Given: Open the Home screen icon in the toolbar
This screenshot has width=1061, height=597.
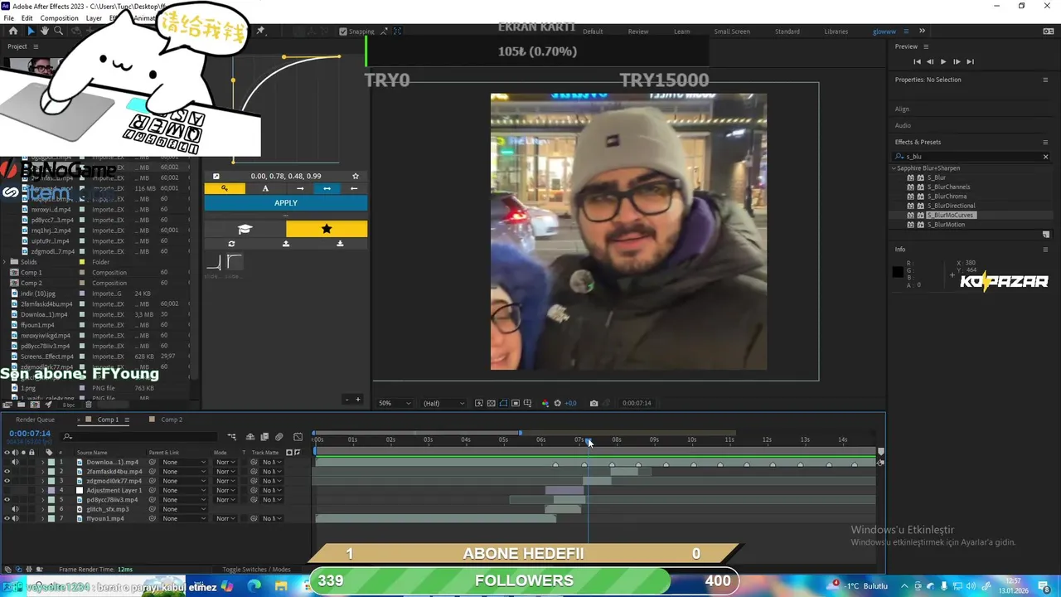Looking at the screenshot, I should pos(12,31).
